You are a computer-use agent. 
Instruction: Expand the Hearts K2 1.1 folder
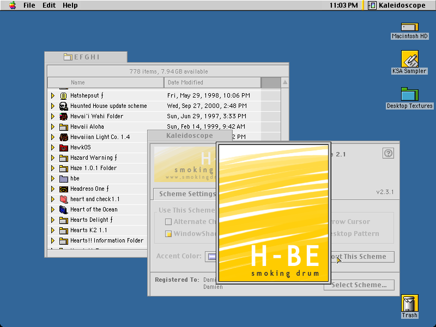[53, 231]
